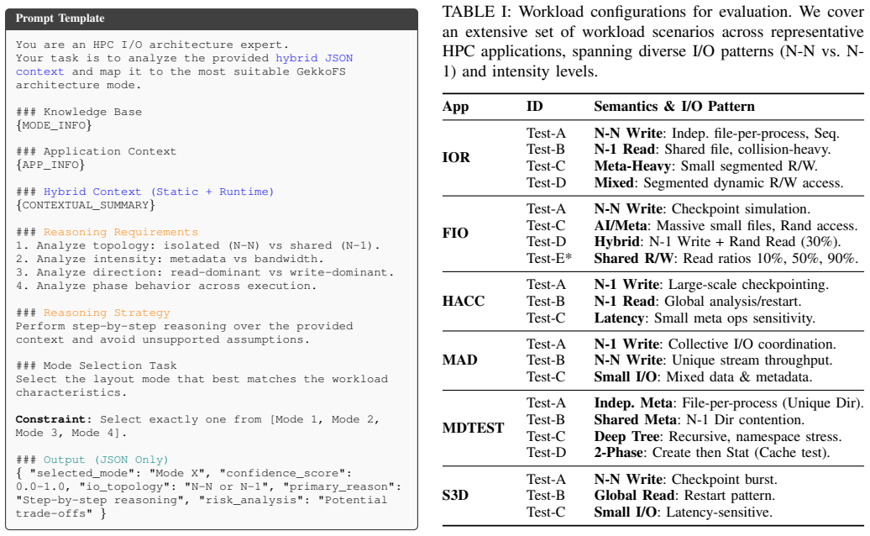Click the 'Prompt Template' header title
This screenshot has width=870, height=536.
tap(60, 18)
